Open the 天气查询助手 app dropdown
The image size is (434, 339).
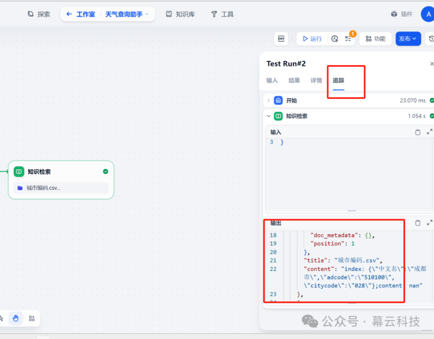127,14
